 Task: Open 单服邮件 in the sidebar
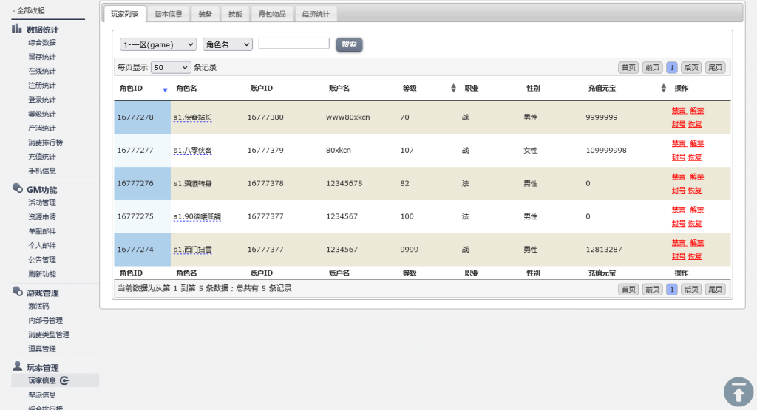click(x=42, y=231)
